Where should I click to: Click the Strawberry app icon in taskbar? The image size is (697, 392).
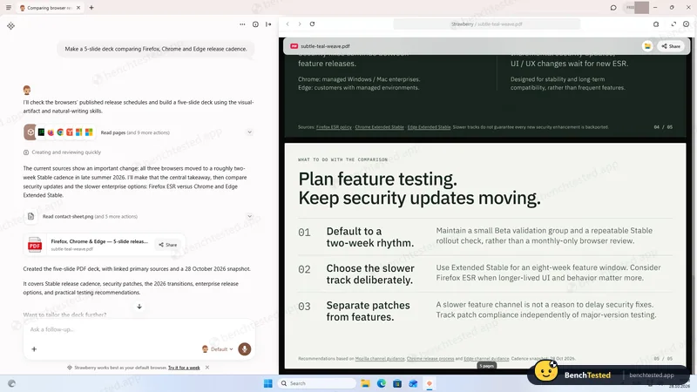click(x=430, y=383)
